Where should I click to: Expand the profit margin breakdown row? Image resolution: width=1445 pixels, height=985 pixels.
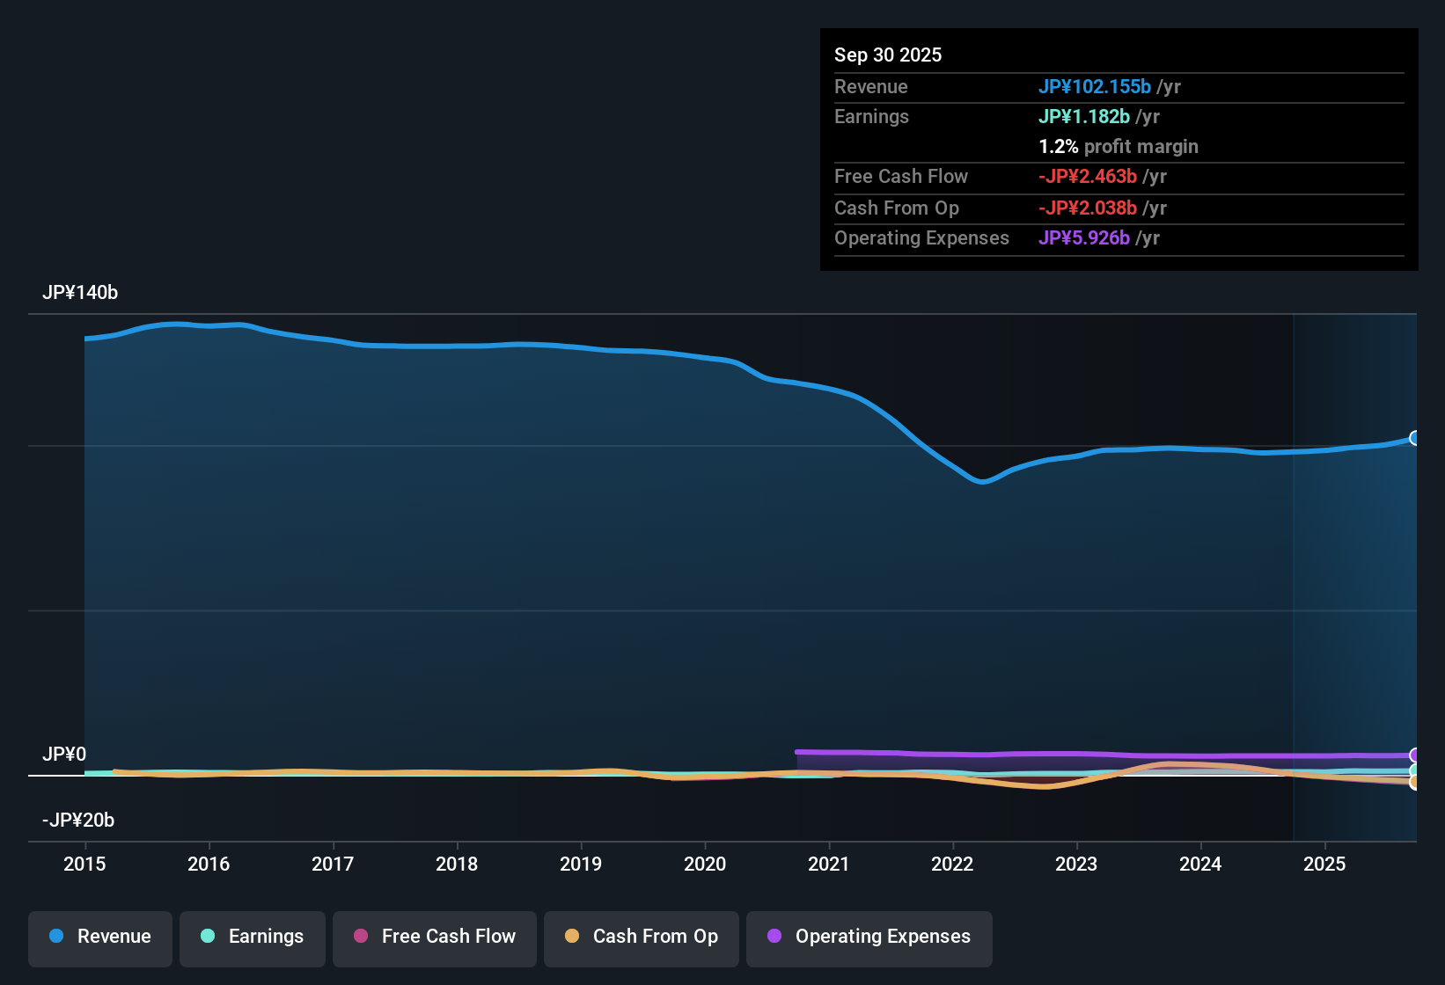tap(1118, 147)
